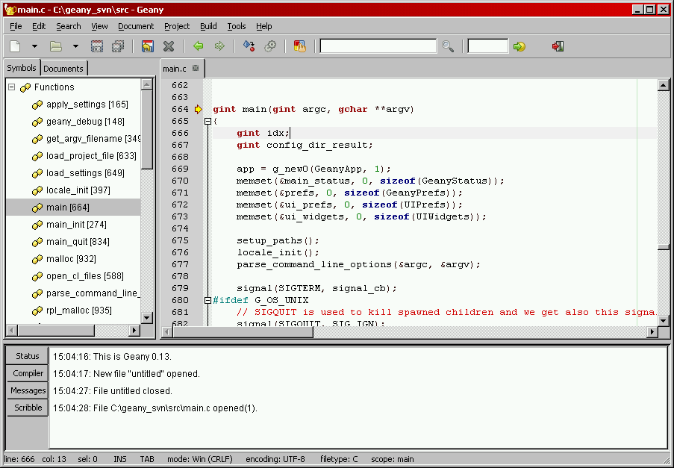The height and width of the screenshot is (468, 674).
Task: Select the main [664] symbol row
Action: click(73, 208)
